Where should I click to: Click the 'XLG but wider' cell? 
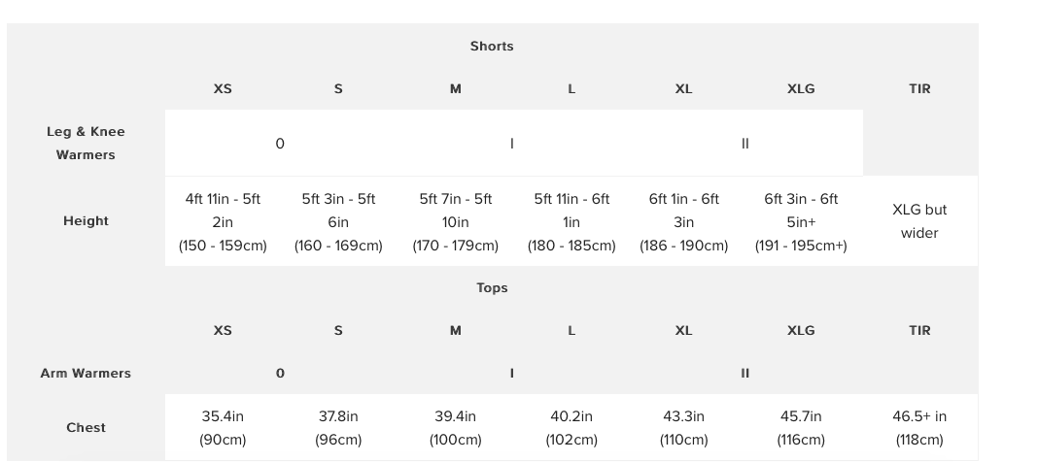pyautogui.click(x=919, y=221)
